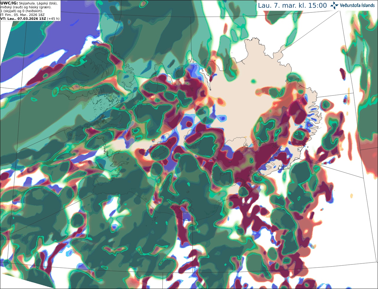Select the "1 (skýjað) og 0 (heiðskírt)." legend line
This screenshot has width=378, height=289.
pyautogui.click(x=22, y=11)
